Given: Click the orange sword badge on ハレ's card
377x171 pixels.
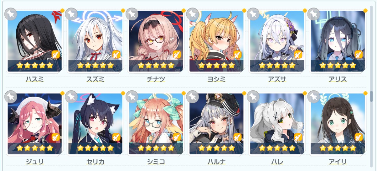Looking at the screenshot, I should (298, 137).
